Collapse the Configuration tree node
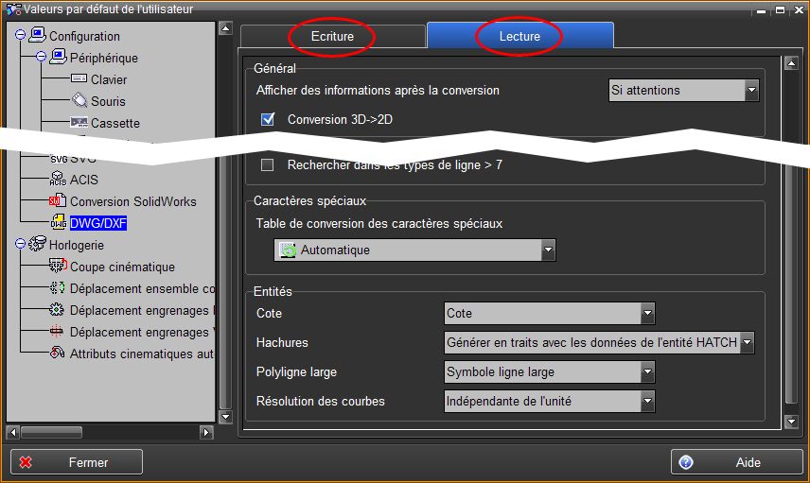 [21, 36]
